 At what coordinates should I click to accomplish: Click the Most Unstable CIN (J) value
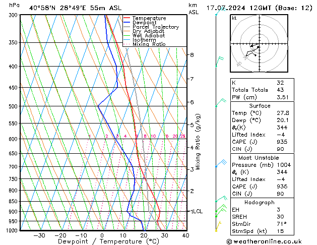coord(280,194)
